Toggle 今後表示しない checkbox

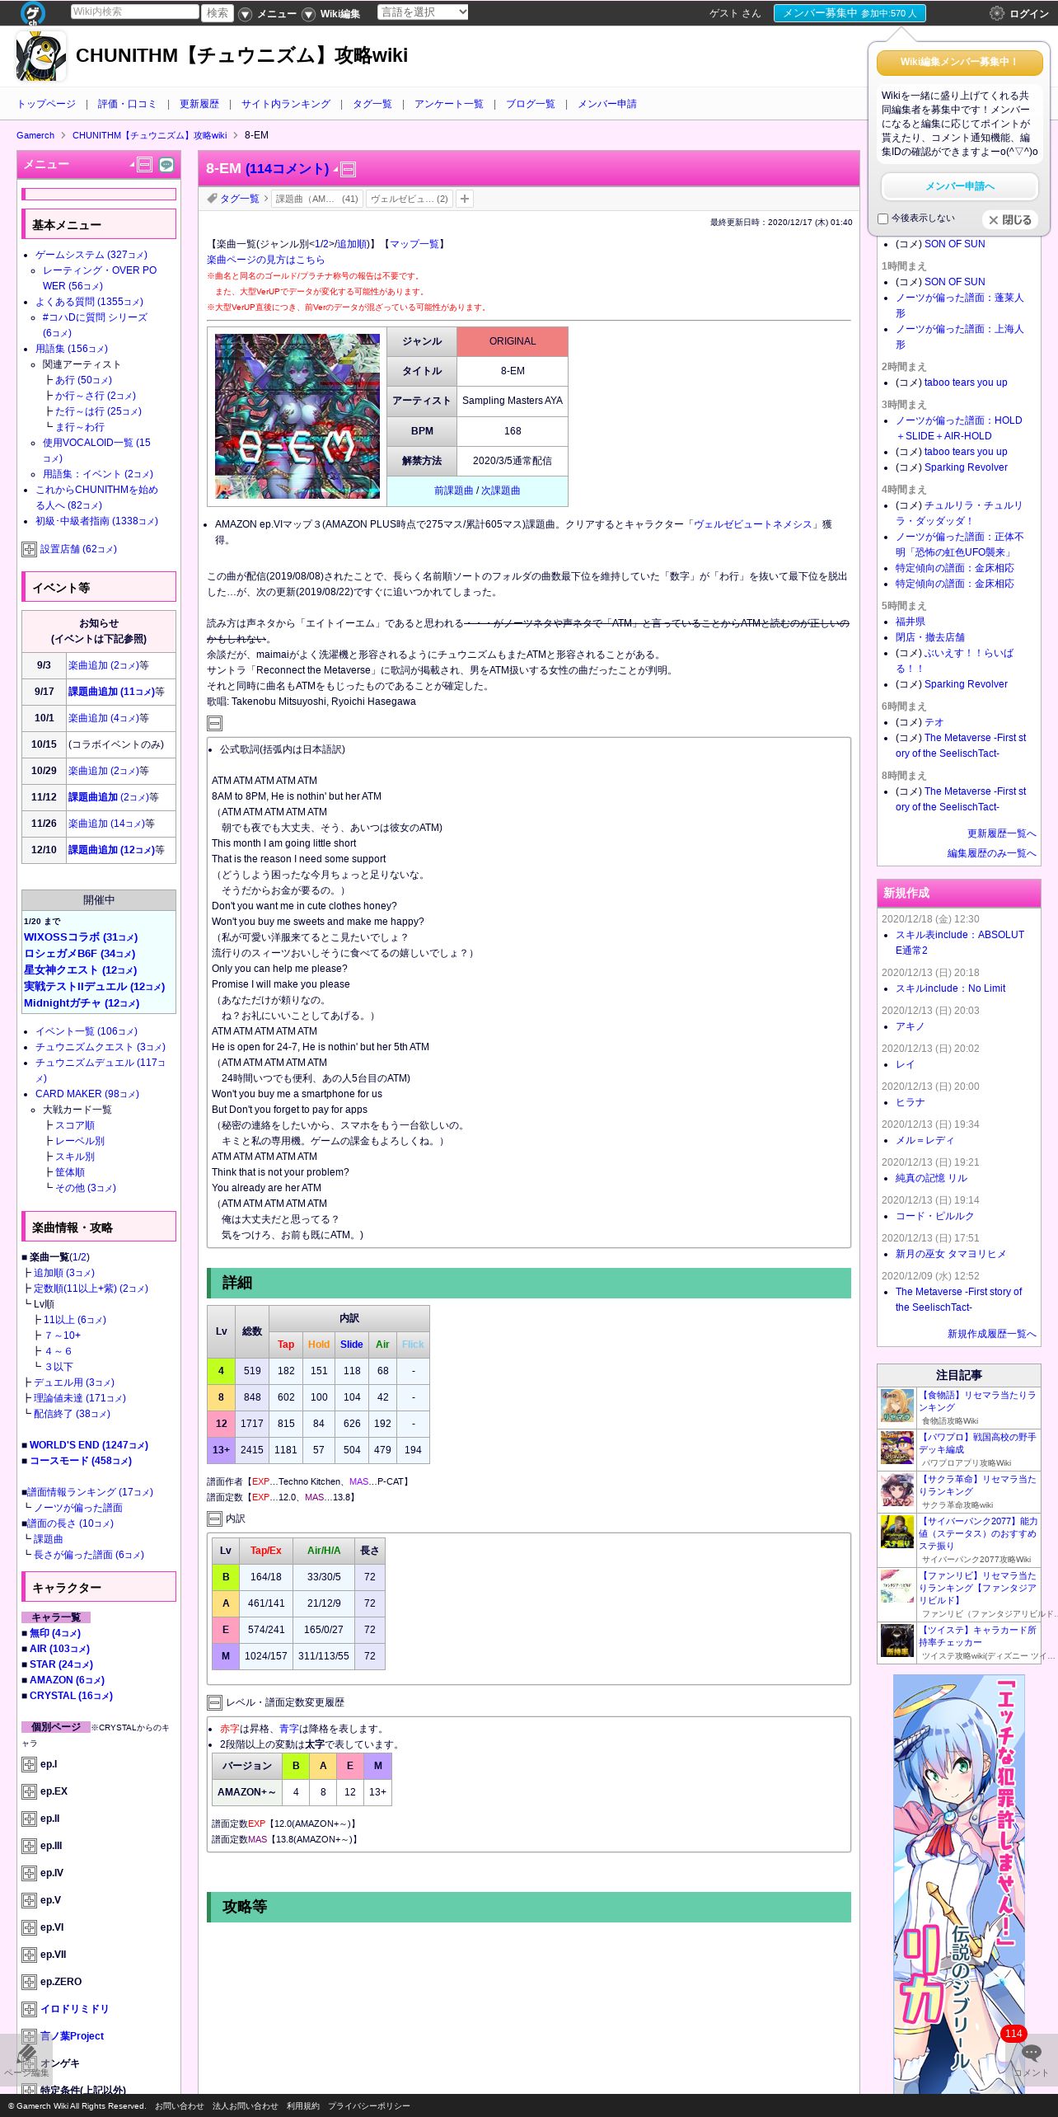tap(883, 219)
